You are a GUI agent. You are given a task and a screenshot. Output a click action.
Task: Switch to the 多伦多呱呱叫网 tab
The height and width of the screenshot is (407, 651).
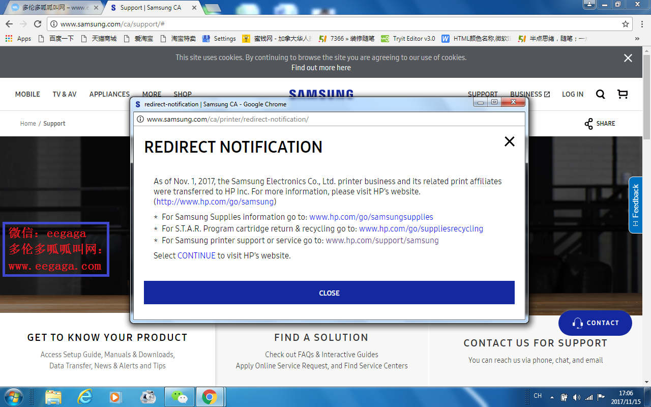(x=54, y=8)
